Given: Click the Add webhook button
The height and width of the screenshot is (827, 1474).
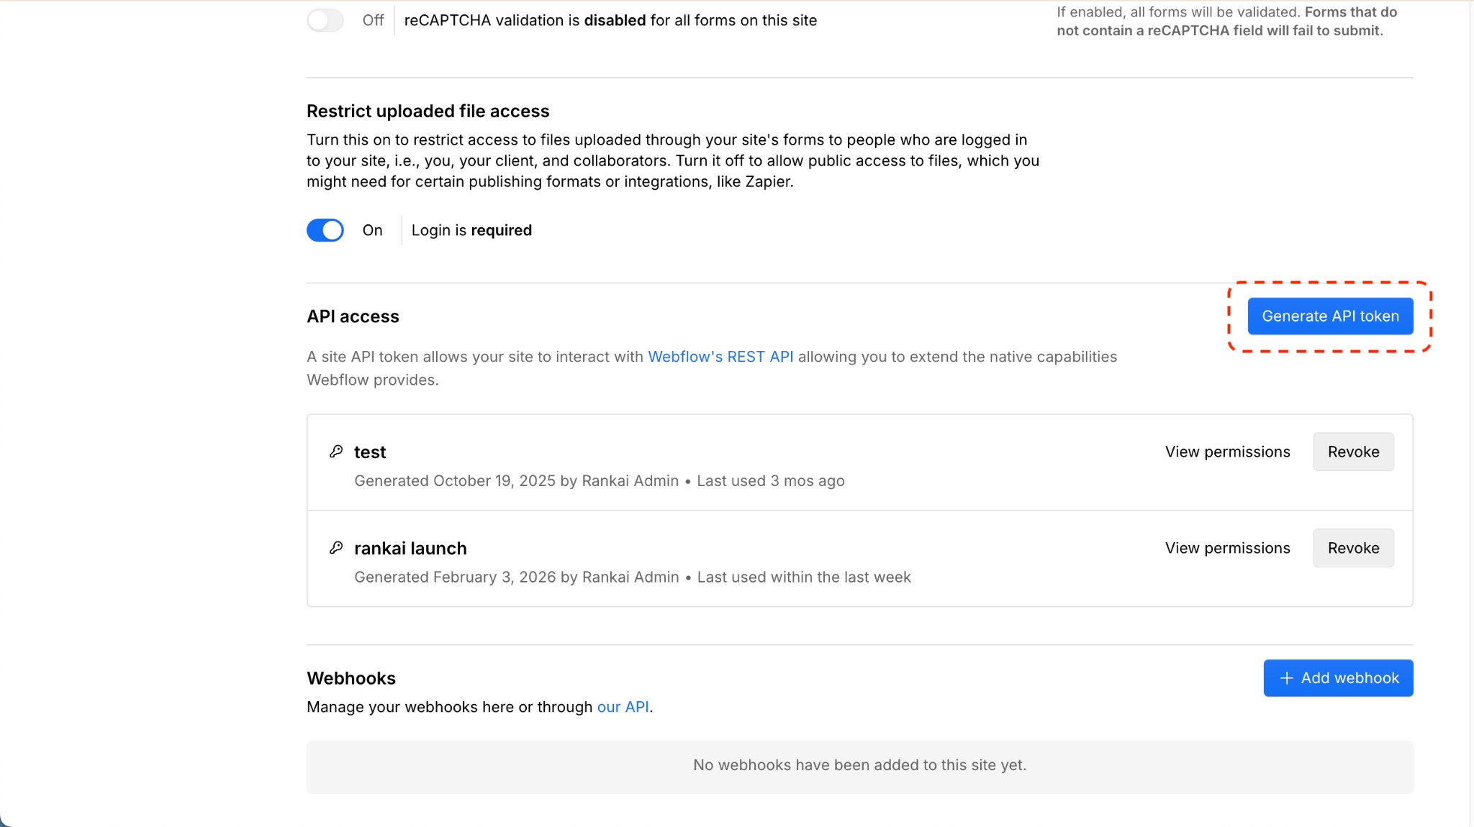Looking at the screenshot, I should click(x=1337, y=677).
